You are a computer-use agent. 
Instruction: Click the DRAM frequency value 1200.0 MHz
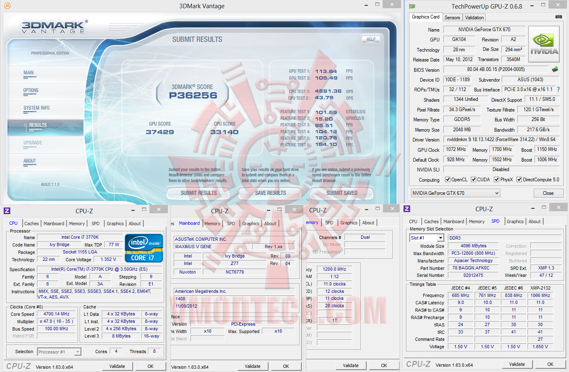coord(335,269)
